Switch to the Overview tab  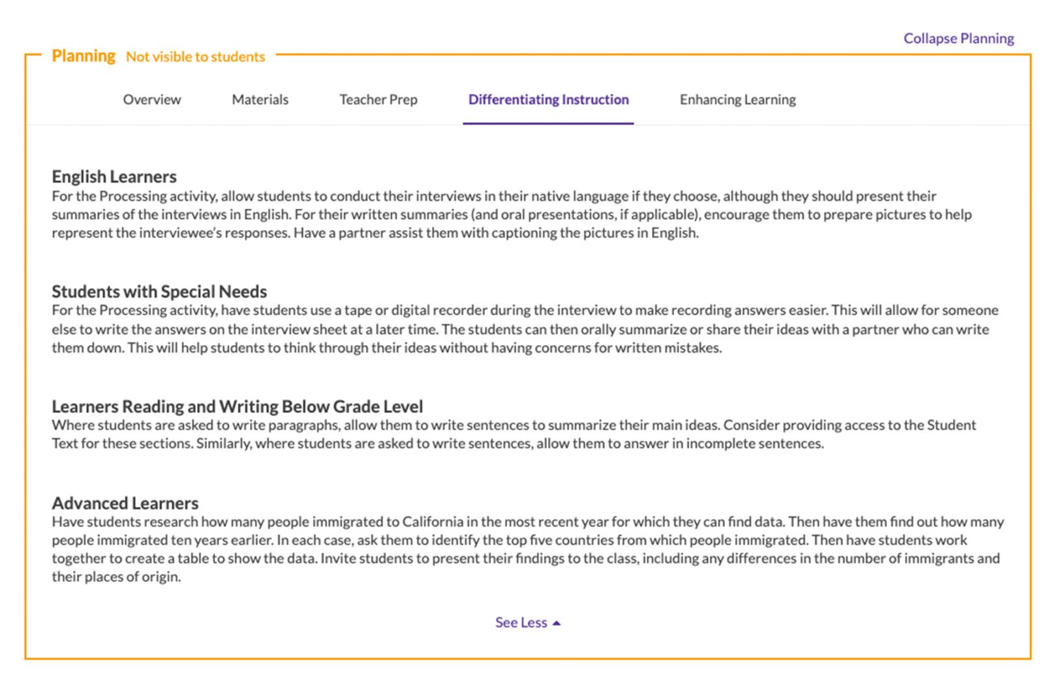coord(151,99)
